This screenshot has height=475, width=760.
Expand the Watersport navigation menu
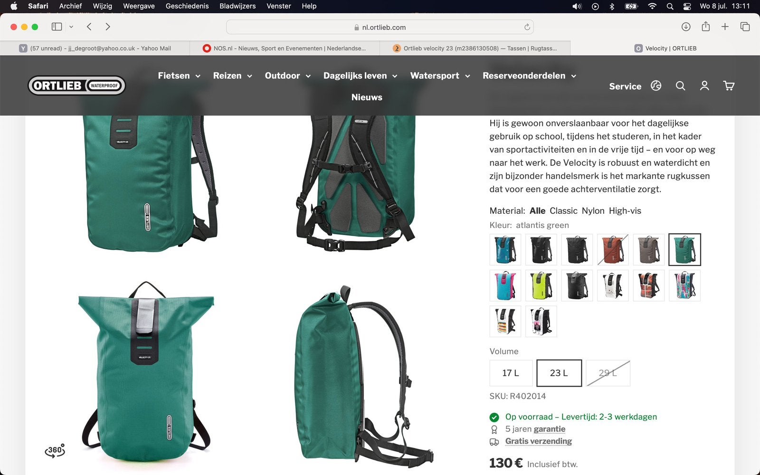coord(440,76)
